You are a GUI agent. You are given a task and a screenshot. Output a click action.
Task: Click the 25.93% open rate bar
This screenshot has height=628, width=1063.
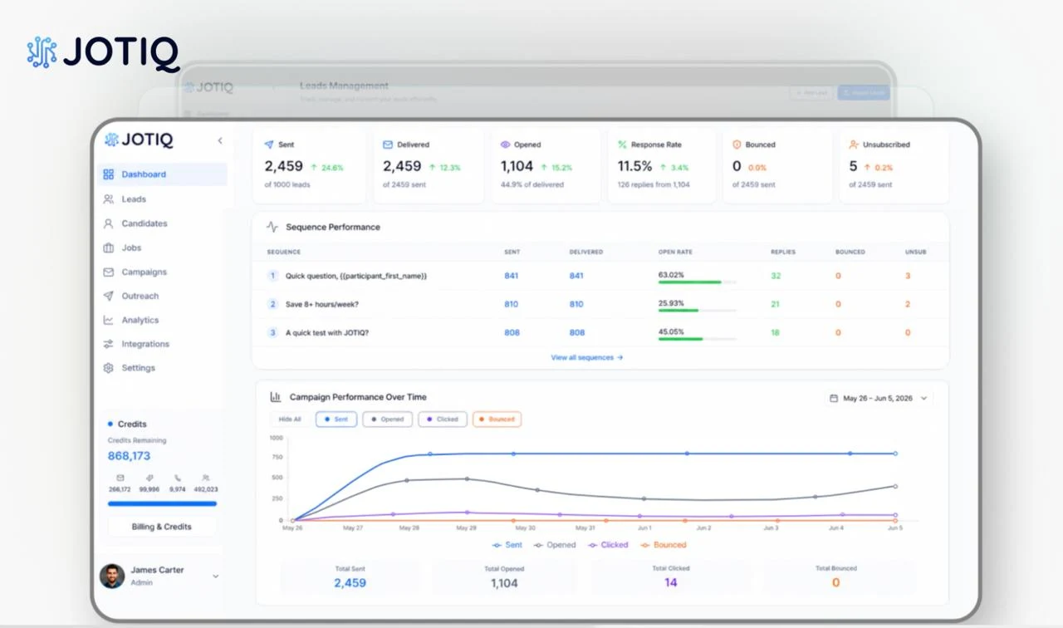pos(697,311)
